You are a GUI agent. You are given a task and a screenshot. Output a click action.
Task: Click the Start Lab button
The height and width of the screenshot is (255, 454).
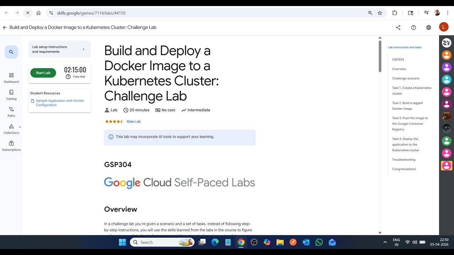(x=43, y=73)
